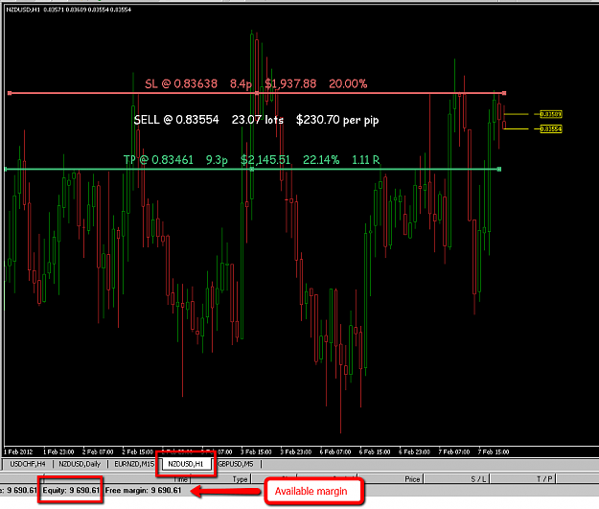The width and height of the screenshot is (599, 509).
Task: Click the Type column header
Action: tap(241, 479)
